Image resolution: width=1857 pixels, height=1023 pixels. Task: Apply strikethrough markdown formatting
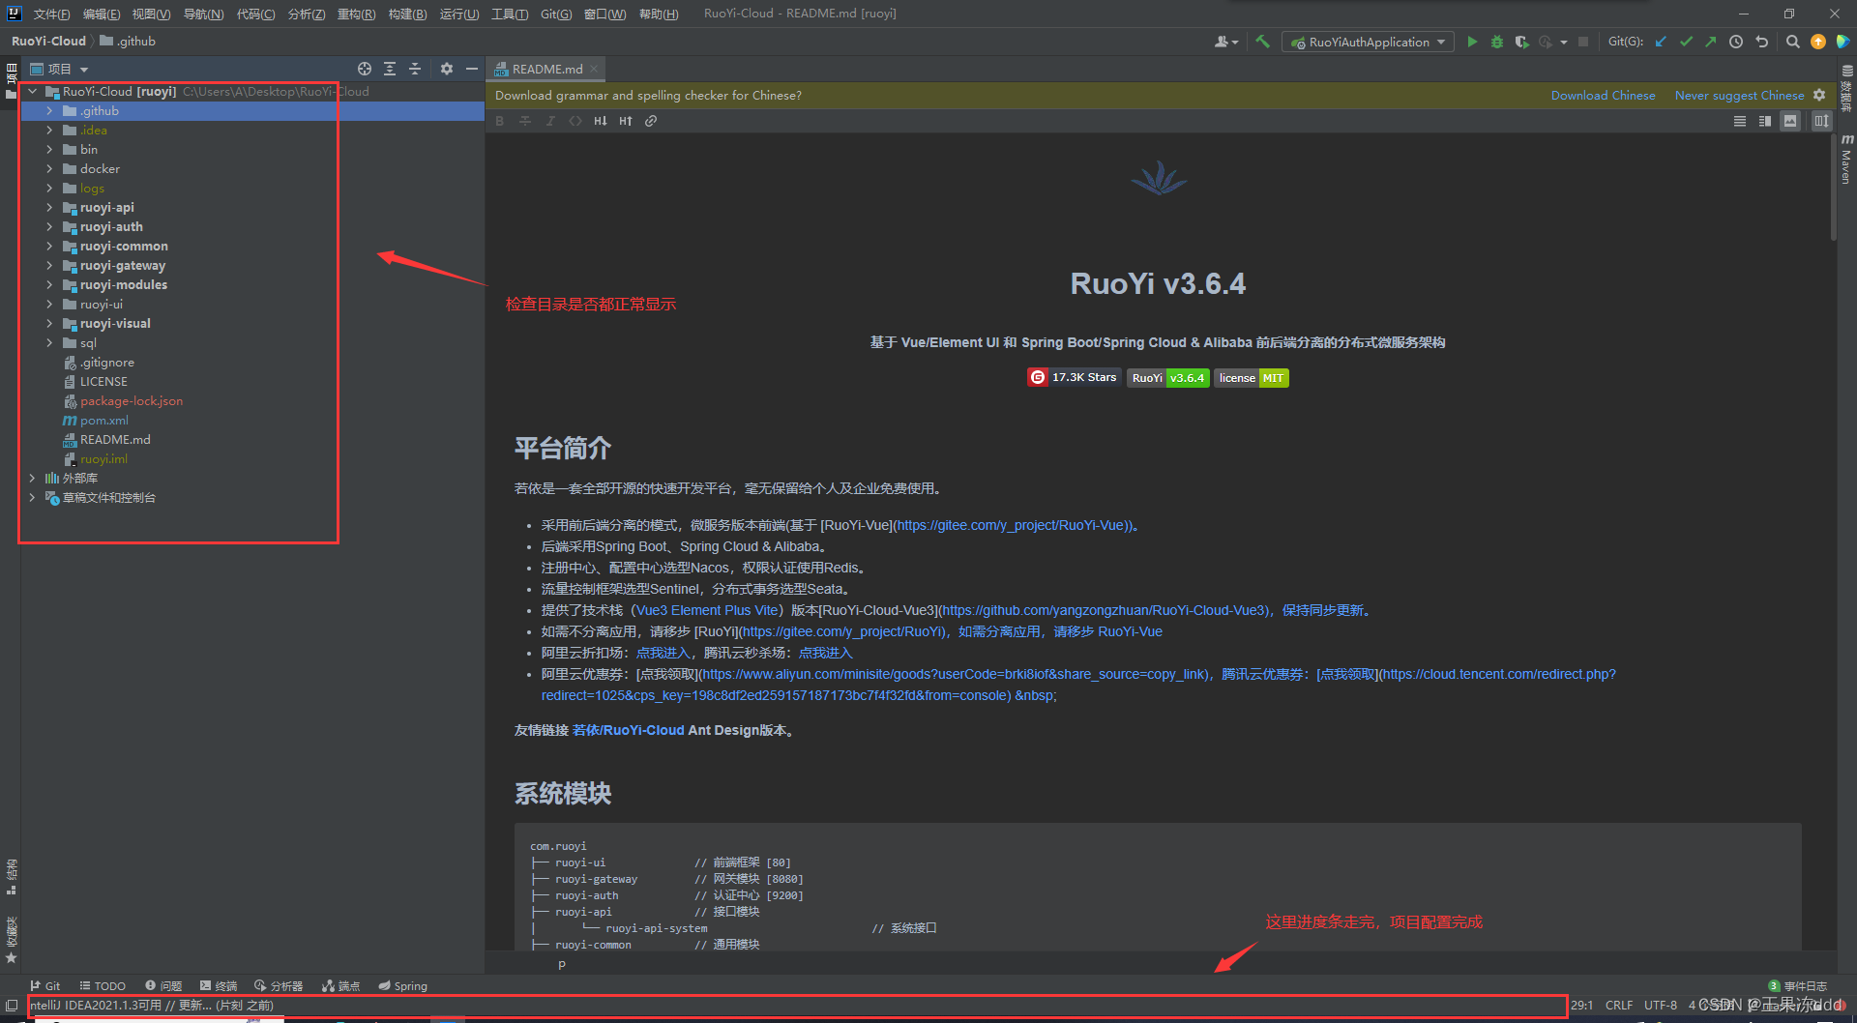525,121
